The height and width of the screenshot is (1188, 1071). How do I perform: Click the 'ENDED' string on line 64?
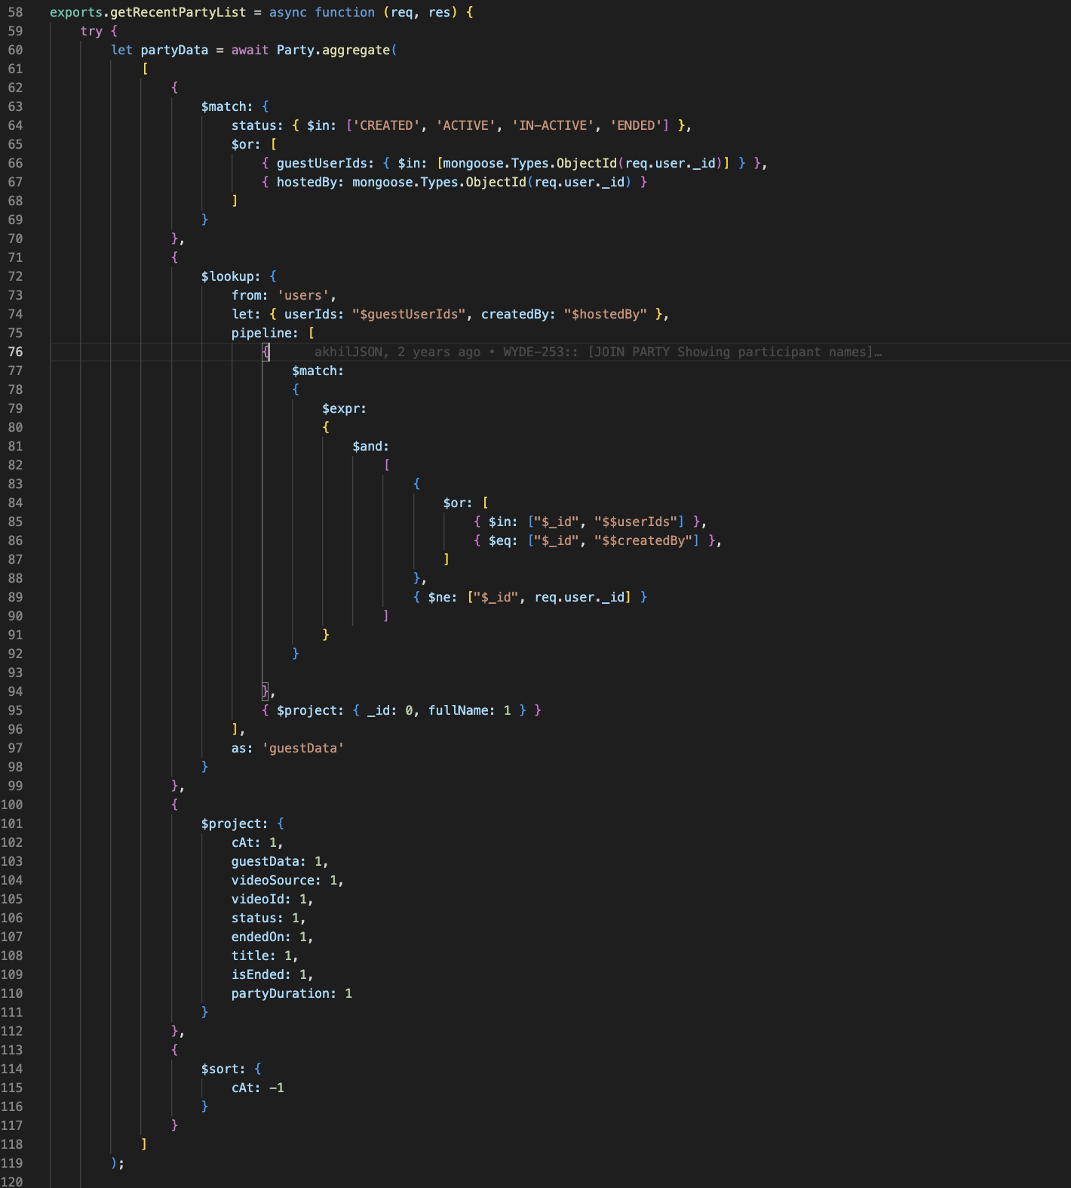click(636, 125)
